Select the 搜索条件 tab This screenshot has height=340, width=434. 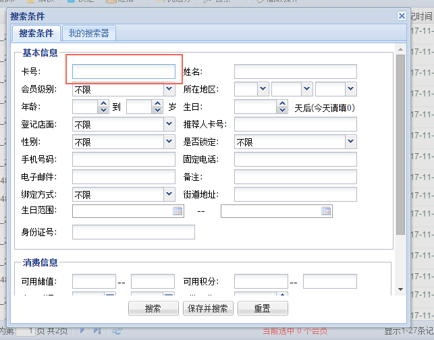click(x=36, y=33)
